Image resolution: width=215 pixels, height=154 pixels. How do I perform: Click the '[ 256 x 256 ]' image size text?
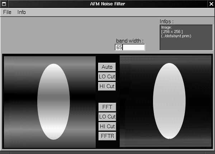(x=172, y=32)
